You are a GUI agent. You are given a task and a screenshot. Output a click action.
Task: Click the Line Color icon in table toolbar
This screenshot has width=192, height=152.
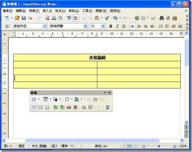[x=55, y=99]
